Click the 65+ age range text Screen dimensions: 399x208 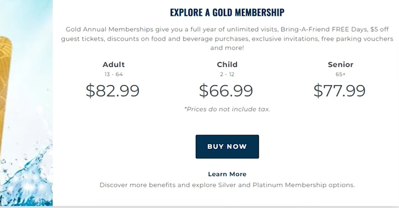click(x=341, y=74)
